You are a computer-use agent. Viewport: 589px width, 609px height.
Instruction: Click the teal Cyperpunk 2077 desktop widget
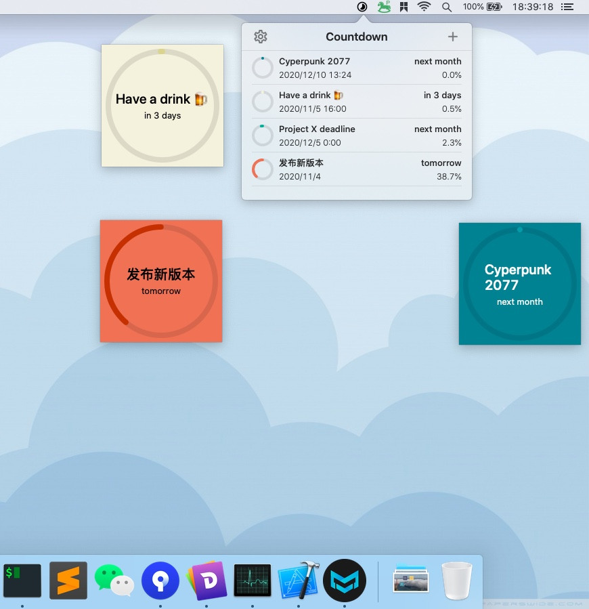pos(520,284)
